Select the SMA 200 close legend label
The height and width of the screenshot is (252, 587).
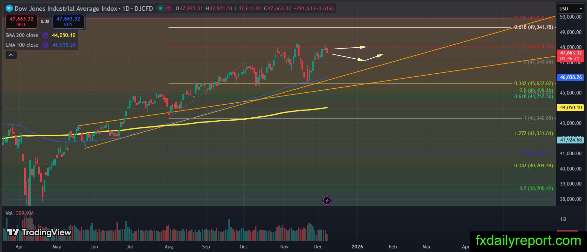click(22, 35)
